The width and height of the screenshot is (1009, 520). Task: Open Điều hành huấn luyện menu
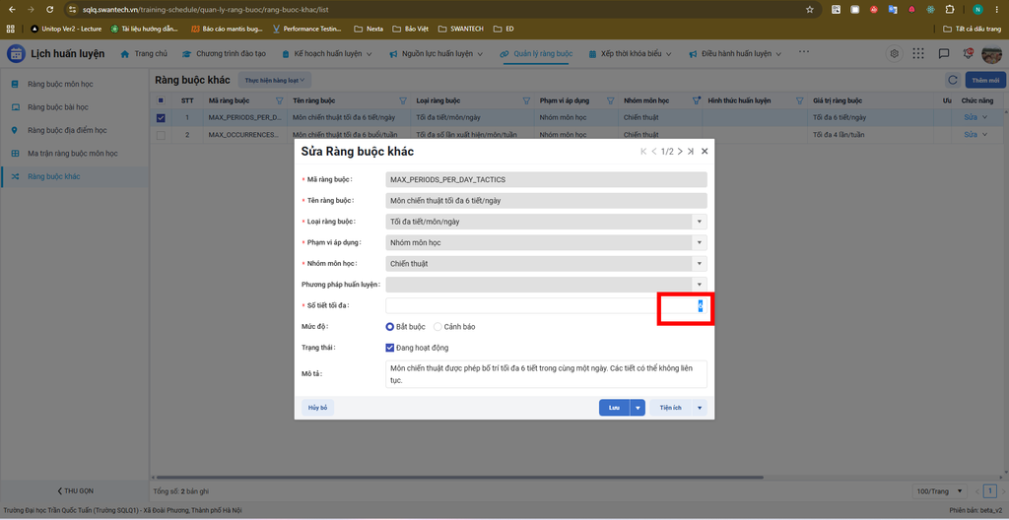click(735, 54)
